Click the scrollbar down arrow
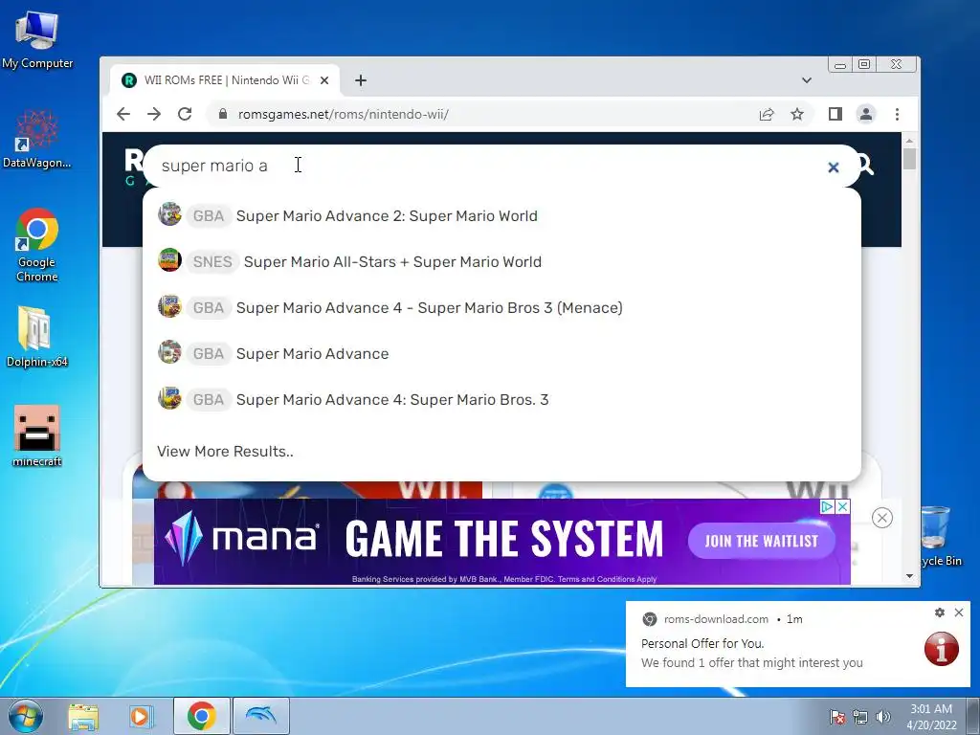Screen dimensions: 980x735 coord(909,575)
